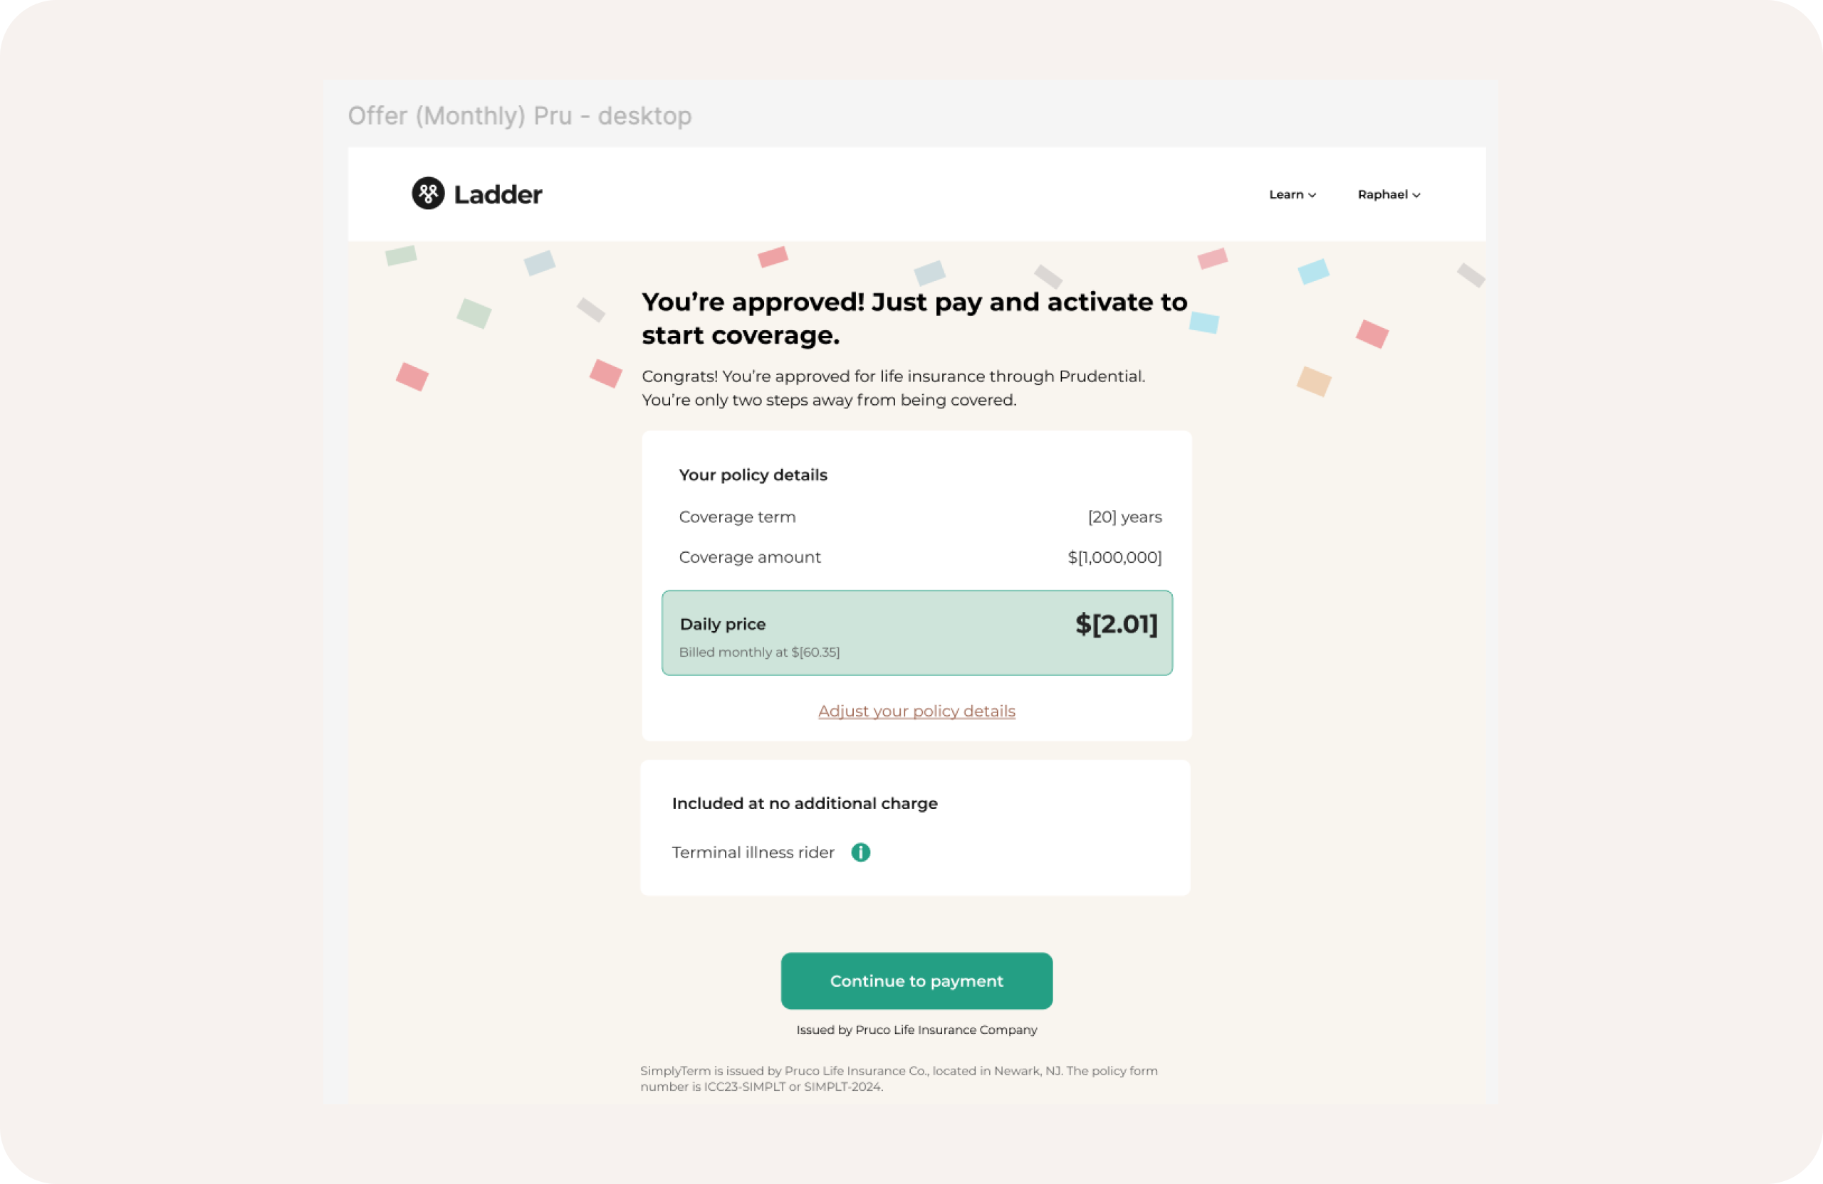Click the chevron beside Raphael

1416,195
